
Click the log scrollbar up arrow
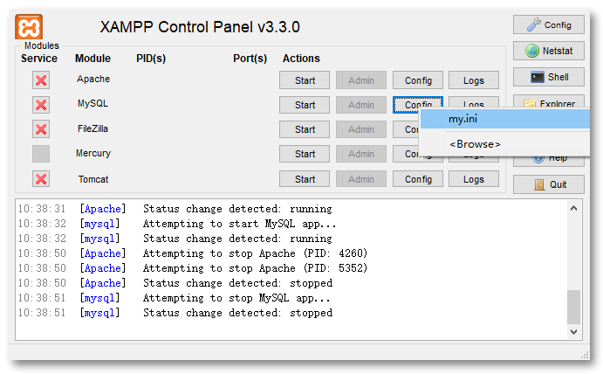(x=574, y=208)
